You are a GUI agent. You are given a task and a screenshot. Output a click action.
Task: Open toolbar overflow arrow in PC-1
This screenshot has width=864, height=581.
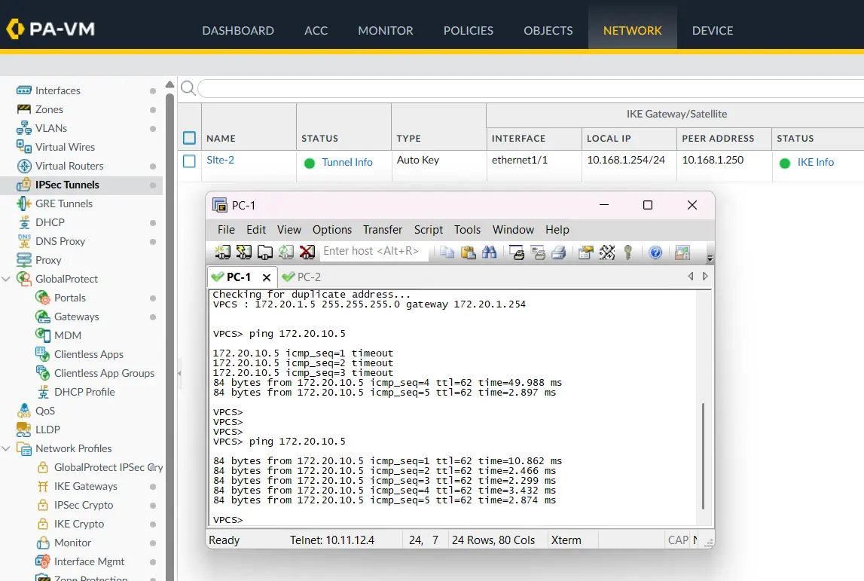click(x=710, y=258)
